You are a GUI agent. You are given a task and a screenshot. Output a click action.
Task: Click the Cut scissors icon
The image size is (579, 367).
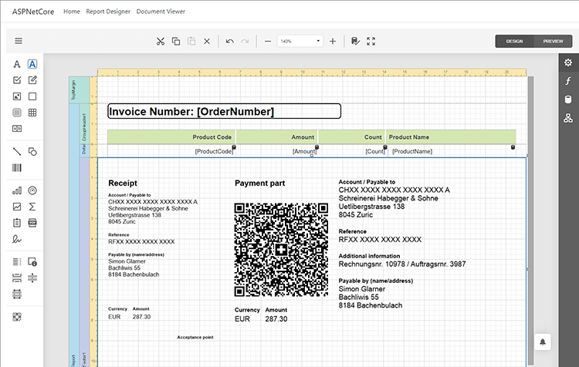pos(160,41)
